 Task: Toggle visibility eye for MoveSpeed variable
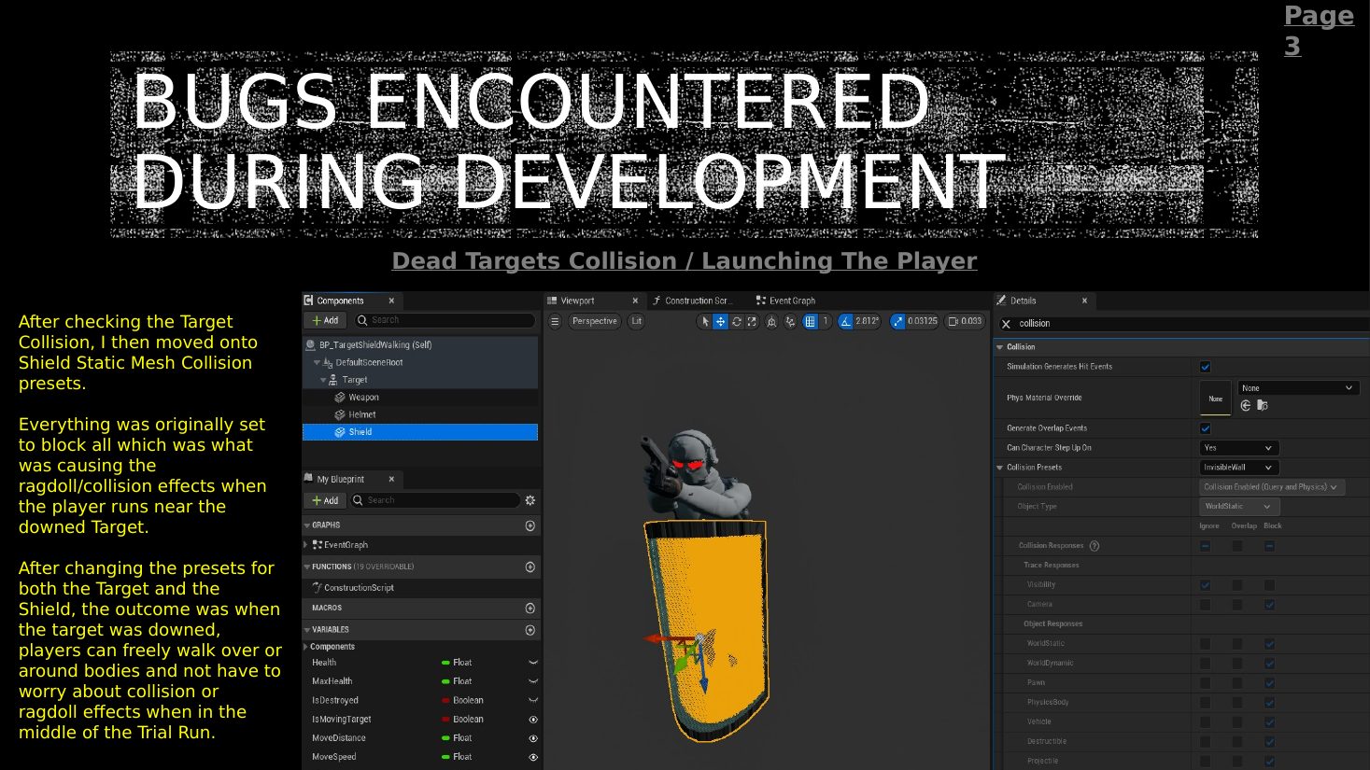point(533,757)
